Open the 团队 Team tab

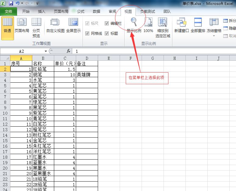click(x=167, y=12)
